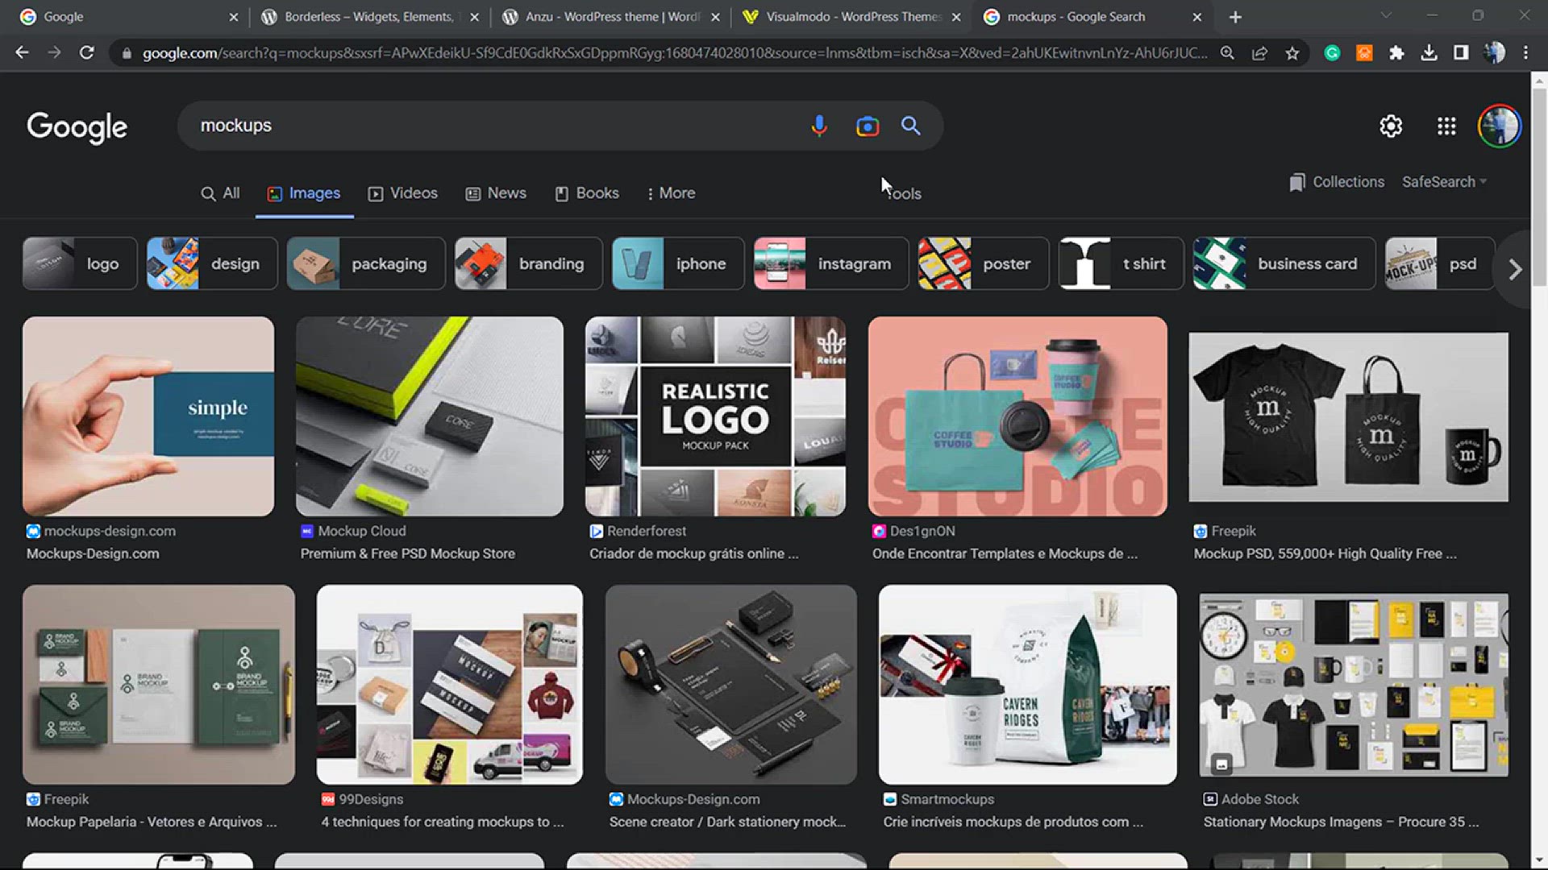Open the Coffee Studio pink mockup image
The image size is (1548, 870).
tap(1017, 416)
